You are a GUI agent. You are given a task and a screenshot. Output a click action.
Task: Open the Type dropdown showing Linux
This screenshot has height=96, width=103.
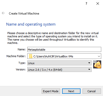coord(59,63)
